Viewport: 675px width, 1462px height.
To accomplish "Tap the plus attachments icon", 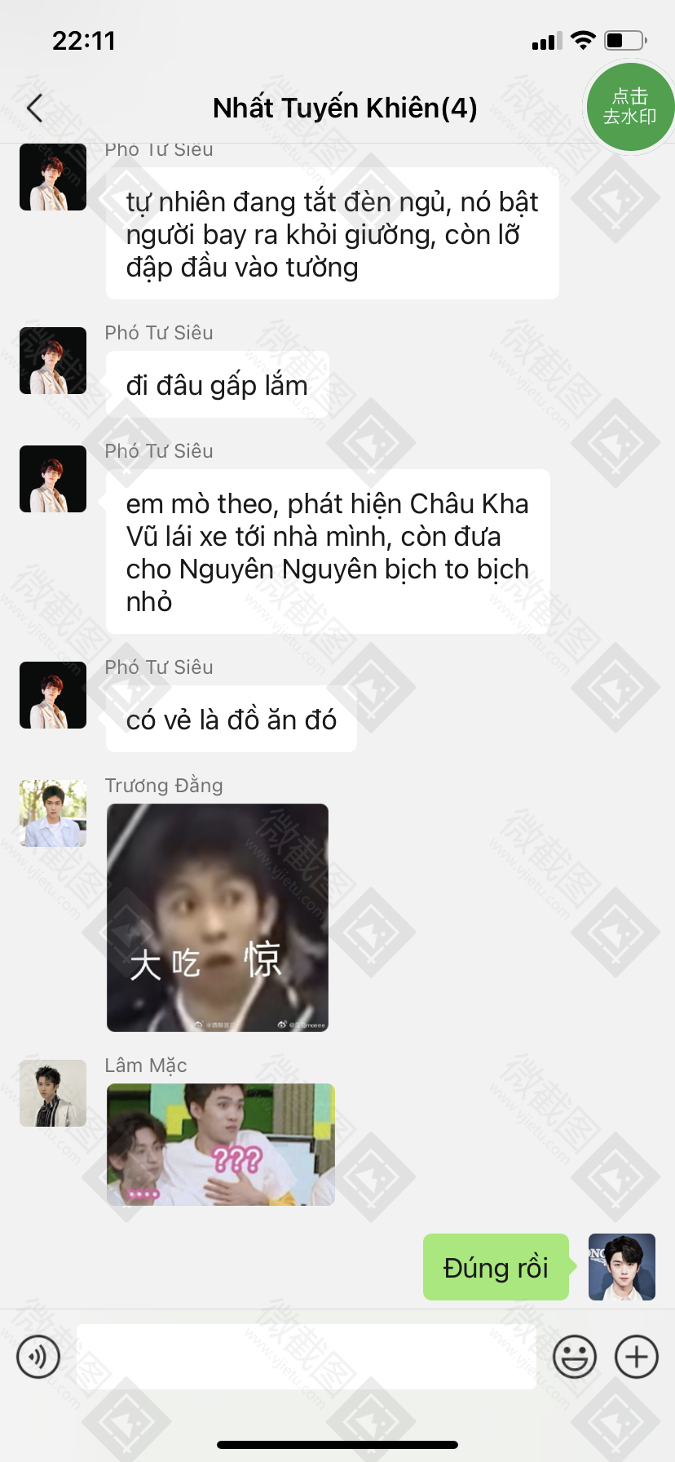I will 637,1357.
